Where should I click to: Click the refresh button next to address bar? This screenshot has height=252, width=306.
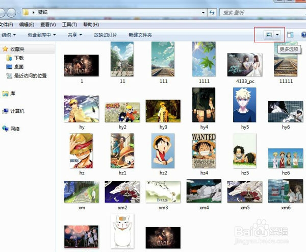click(x=212, y=13)
